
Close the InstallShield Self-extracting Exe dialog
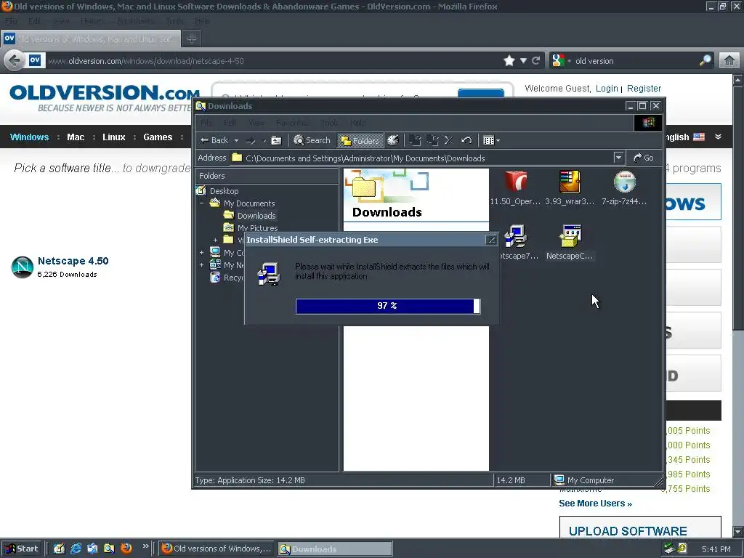(491, 240)
